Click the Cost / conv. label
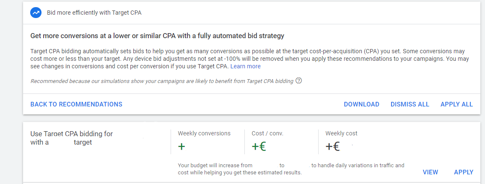Viewport: 485px width, 184px height. pos(267,133)
